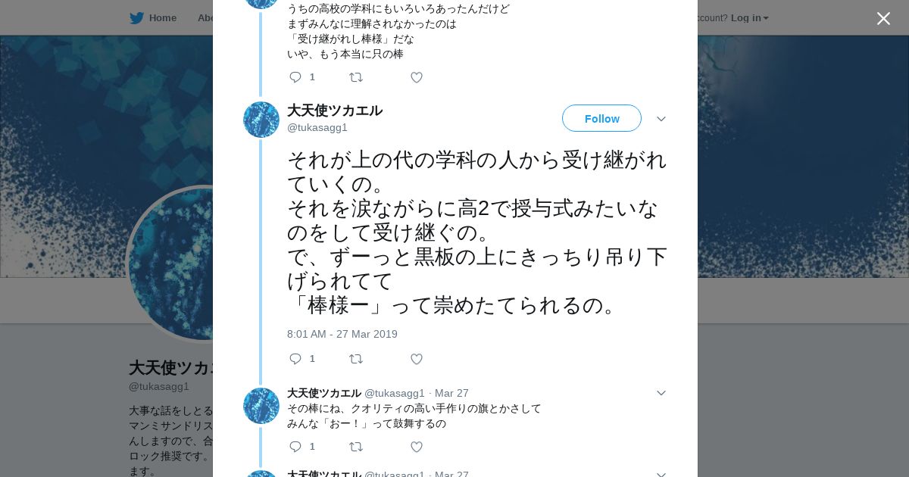Close the tweet overlay with X
Image resolution: width=909 pixels, height=477 pixels.
coord(883,19)
